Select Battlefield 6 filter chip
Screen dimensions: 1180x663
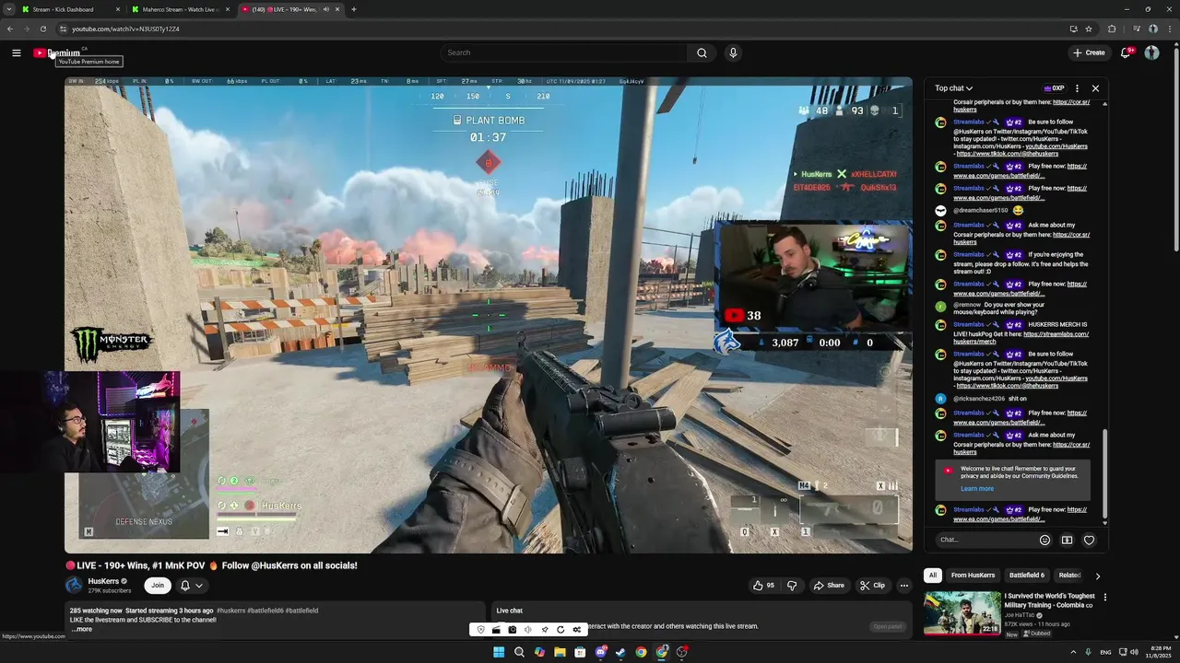(x=1027, y=576)
